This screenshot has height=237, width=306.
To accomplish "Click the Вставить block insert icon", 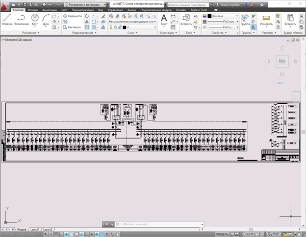I will coord(186,19).
